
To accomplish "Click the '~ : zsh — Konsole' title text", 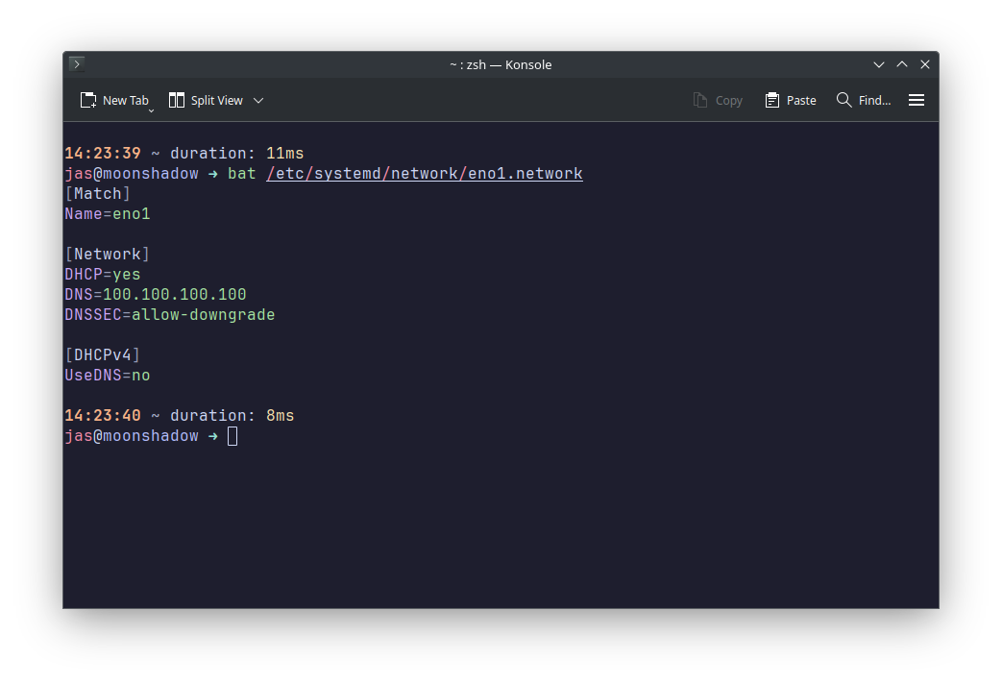I will pos(501,64).
